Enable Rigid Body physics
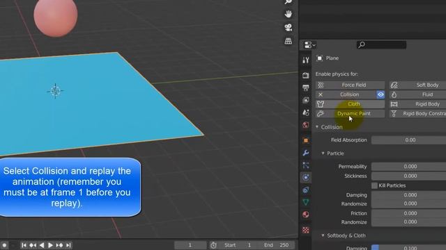This screenshot has width=446, height=250. [x=417, y=104]
